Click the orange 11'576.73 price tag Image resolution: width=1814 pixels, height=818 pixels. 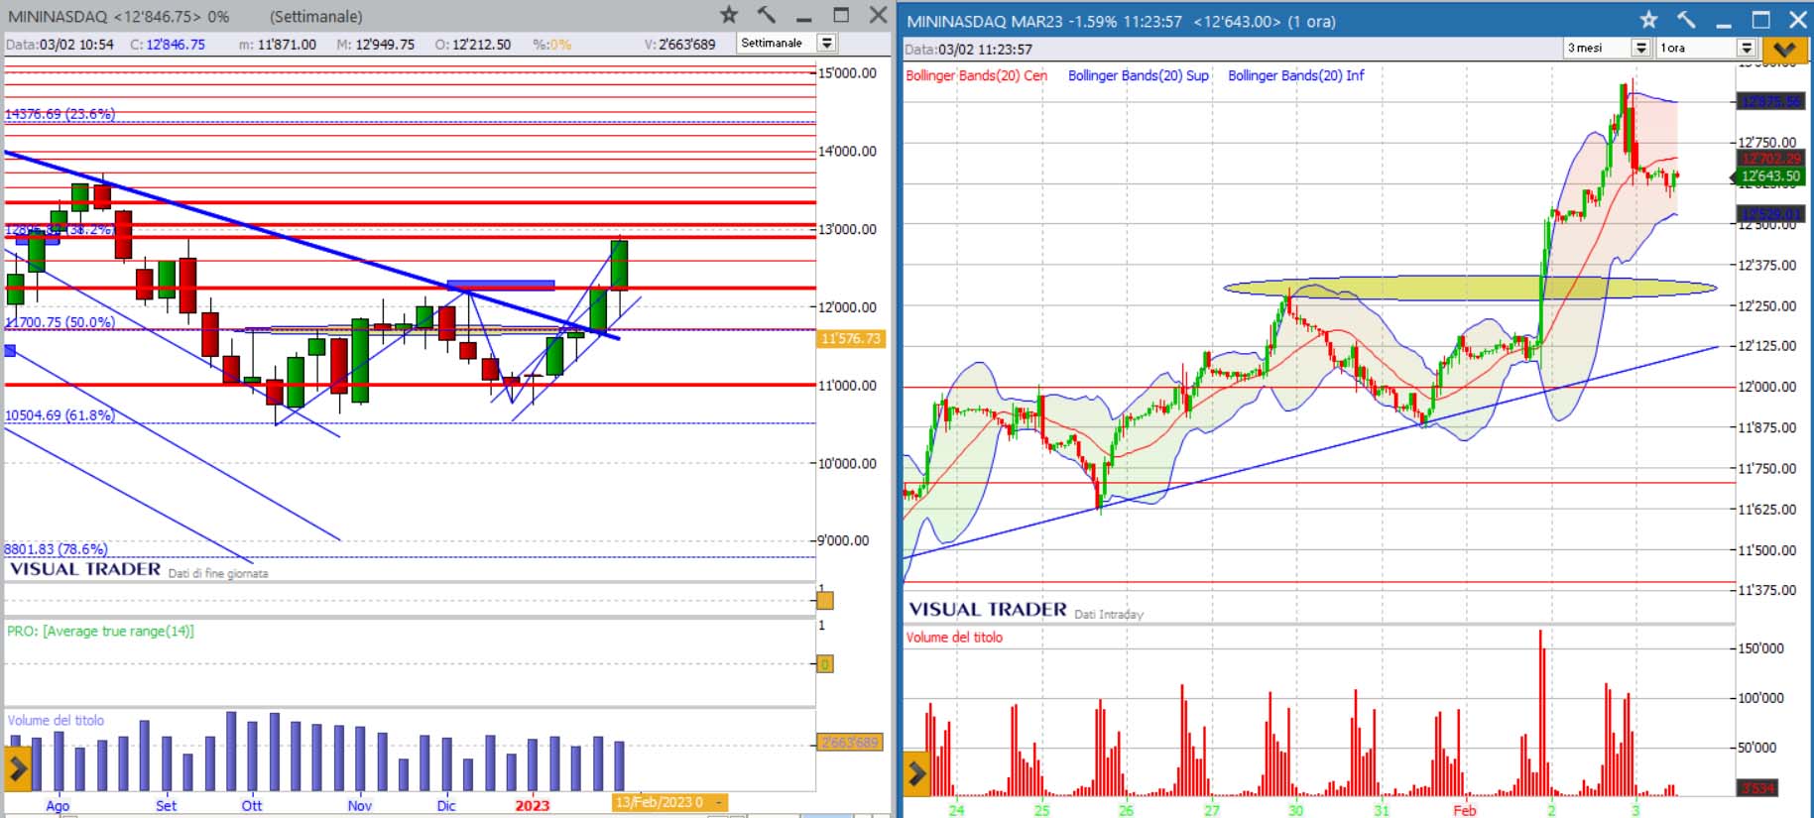tap(850, 338)
